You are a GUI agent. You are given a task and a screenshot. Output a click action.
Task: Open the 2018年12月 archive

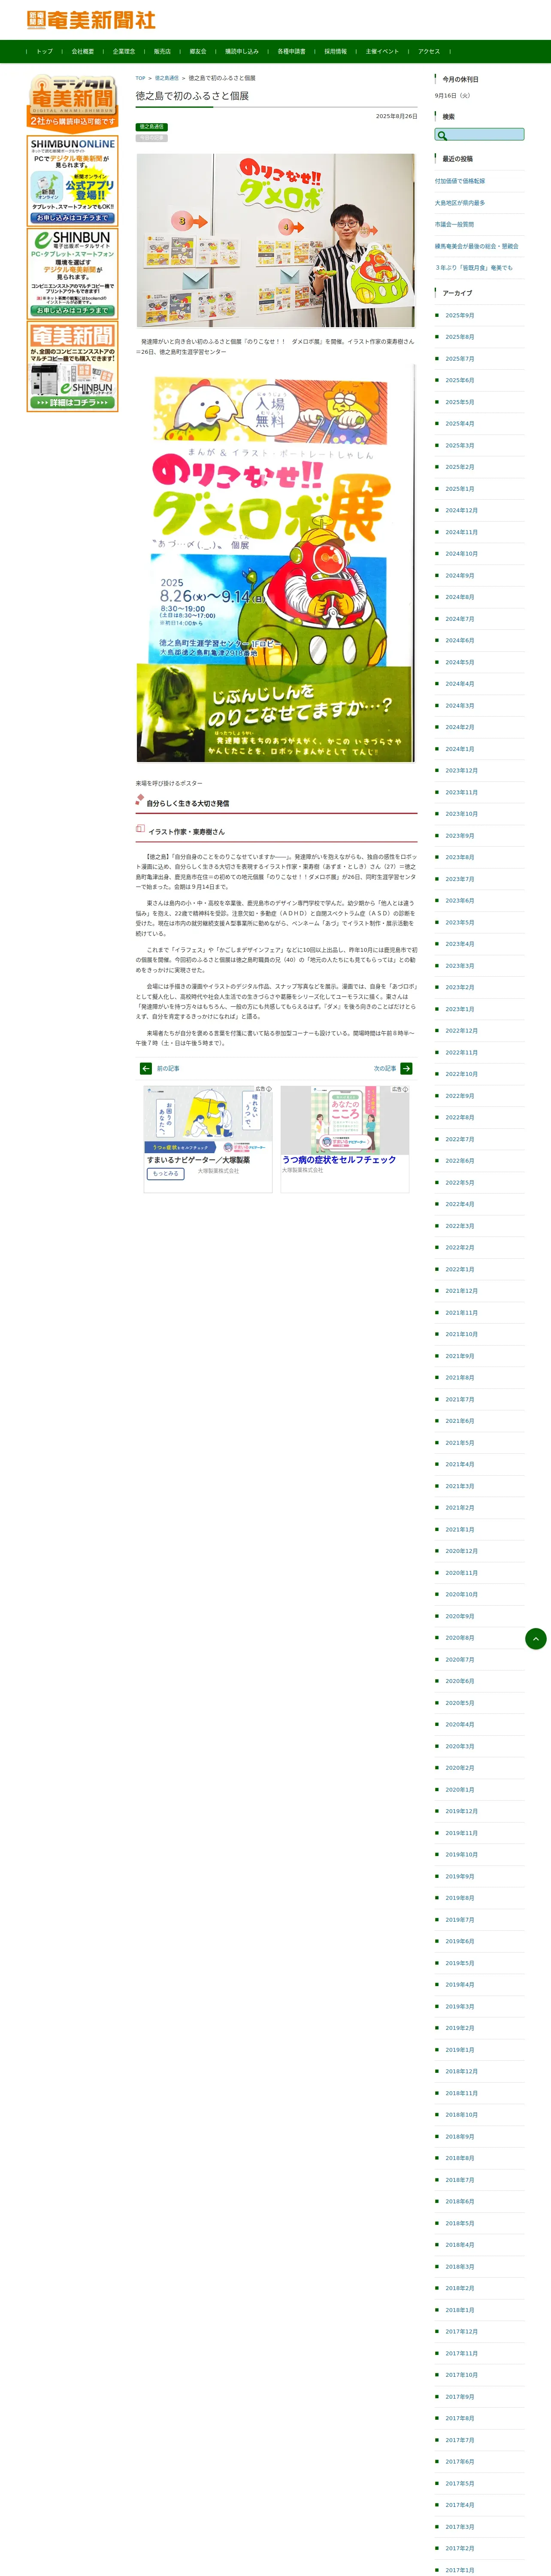click(462, 2072)
